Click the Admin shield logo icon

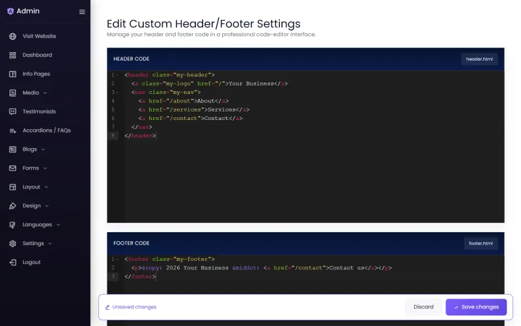coord(10,11)
